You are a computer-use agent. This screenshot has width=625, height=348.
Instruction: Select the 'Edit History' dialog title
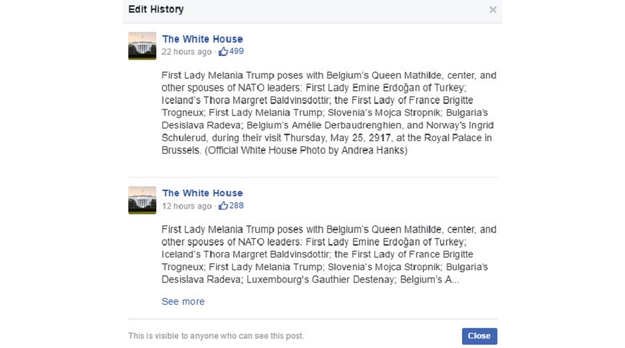pos(156,9)
